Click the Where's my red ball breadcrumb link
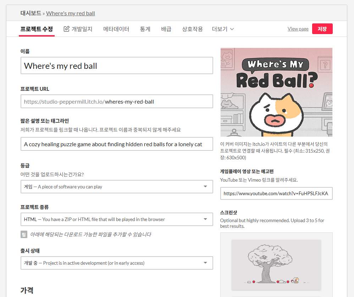 pyautogui.click(x=71, y=13)
